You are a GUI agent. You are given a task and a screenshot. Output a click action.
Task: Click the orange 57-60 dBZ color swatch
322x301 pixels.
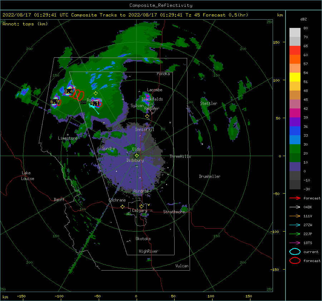pos(295,59)
